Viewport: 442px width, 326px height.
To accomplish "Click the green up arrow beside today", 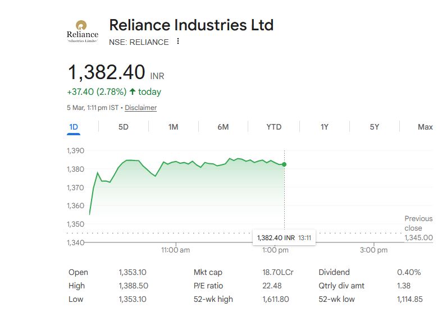I will pos(133,91).
